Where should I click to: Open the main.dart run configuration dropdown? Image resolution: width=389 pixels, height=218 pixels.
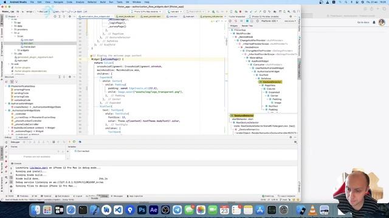point(174,12)
